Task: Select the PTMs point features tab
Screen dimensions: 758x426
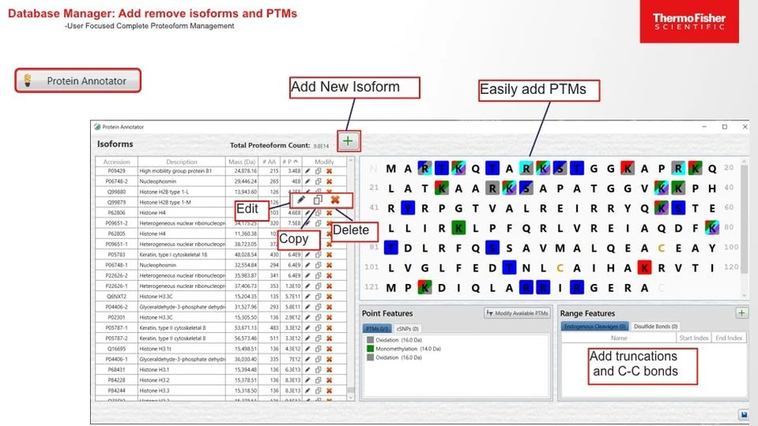Action: point(377,329)
